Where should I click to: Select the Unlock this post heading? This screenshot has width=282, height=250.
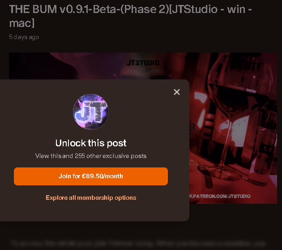pyautogui.click(x=91, y=143)
